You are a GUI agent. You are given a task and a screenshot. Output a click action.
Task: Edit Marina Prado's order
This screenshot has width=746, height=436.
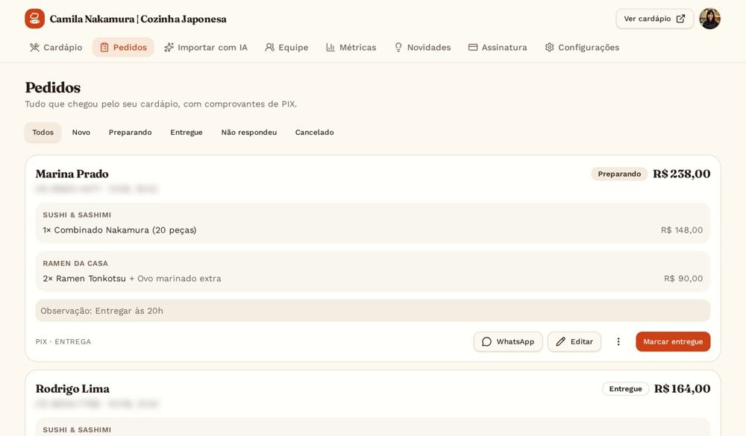574,341
